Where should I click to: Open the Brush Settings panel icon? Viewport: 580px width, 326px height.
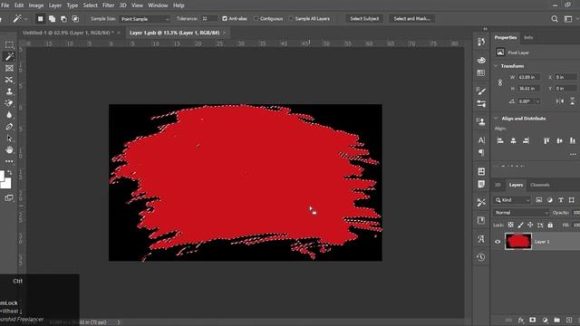(481, 91)
